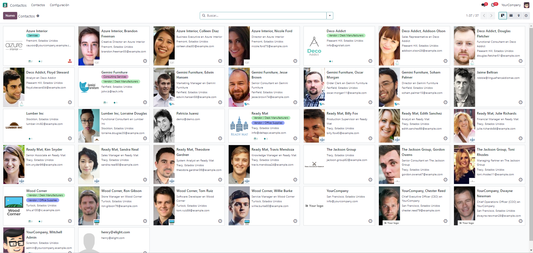Click email 'demo@demo.com' on Patricia Juarez
The height and width of the screenshot is (253, 533).
point(188,119)
